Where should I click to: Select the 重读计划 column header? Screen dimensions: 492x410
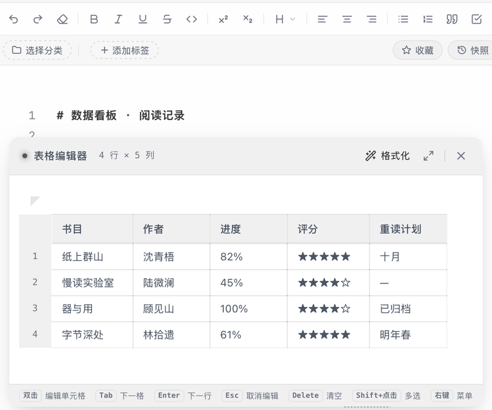(x=408, y=229)
